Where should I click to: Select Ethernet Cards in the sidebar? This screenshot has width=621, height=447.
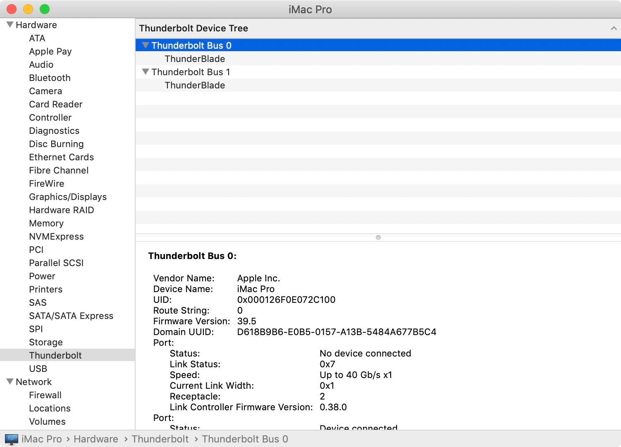(62, 157)
